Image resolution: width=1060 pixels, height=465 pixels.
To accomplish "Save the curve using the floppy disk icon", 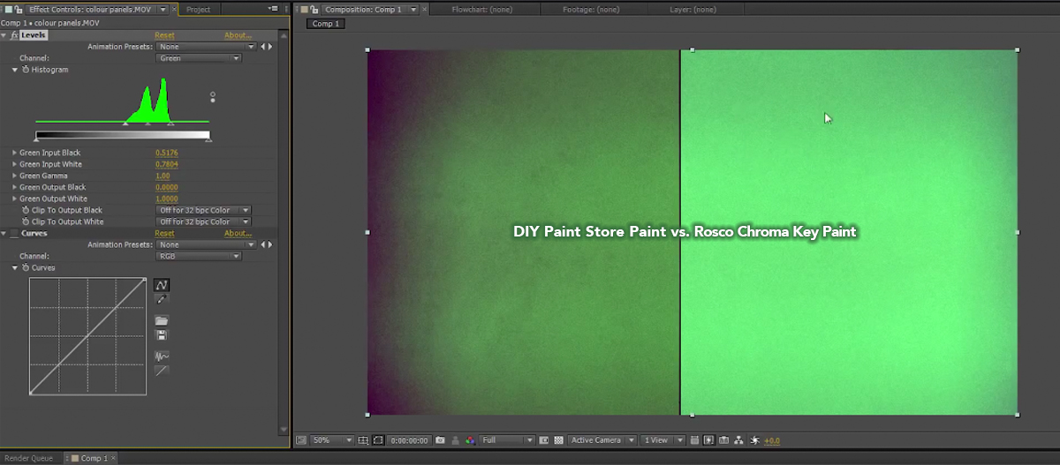I will pos(162,335).
